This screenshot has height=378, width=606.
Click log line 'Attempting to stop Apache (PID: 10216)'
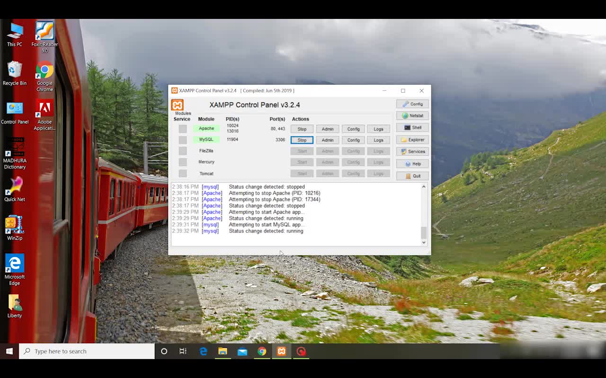(x=275, y=193)
